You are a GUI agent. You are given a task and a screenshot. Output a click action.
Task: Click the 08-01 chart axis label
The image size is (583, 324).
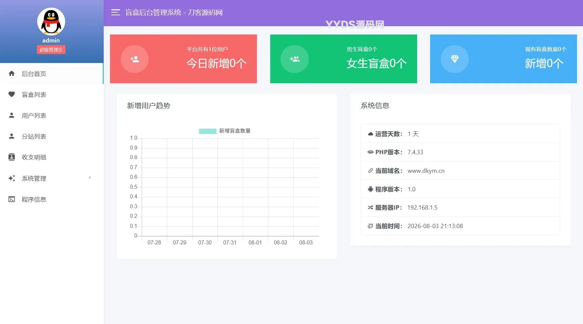255,243
